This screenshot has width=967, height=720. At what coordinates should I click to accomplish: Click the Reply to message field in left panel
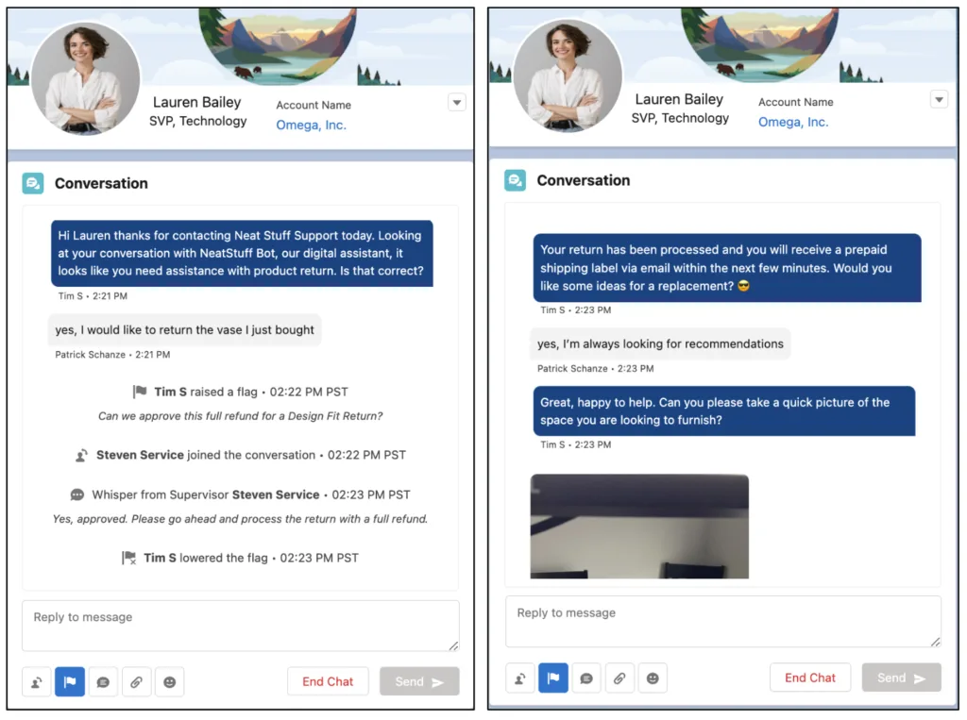click(x=240, y=626)
